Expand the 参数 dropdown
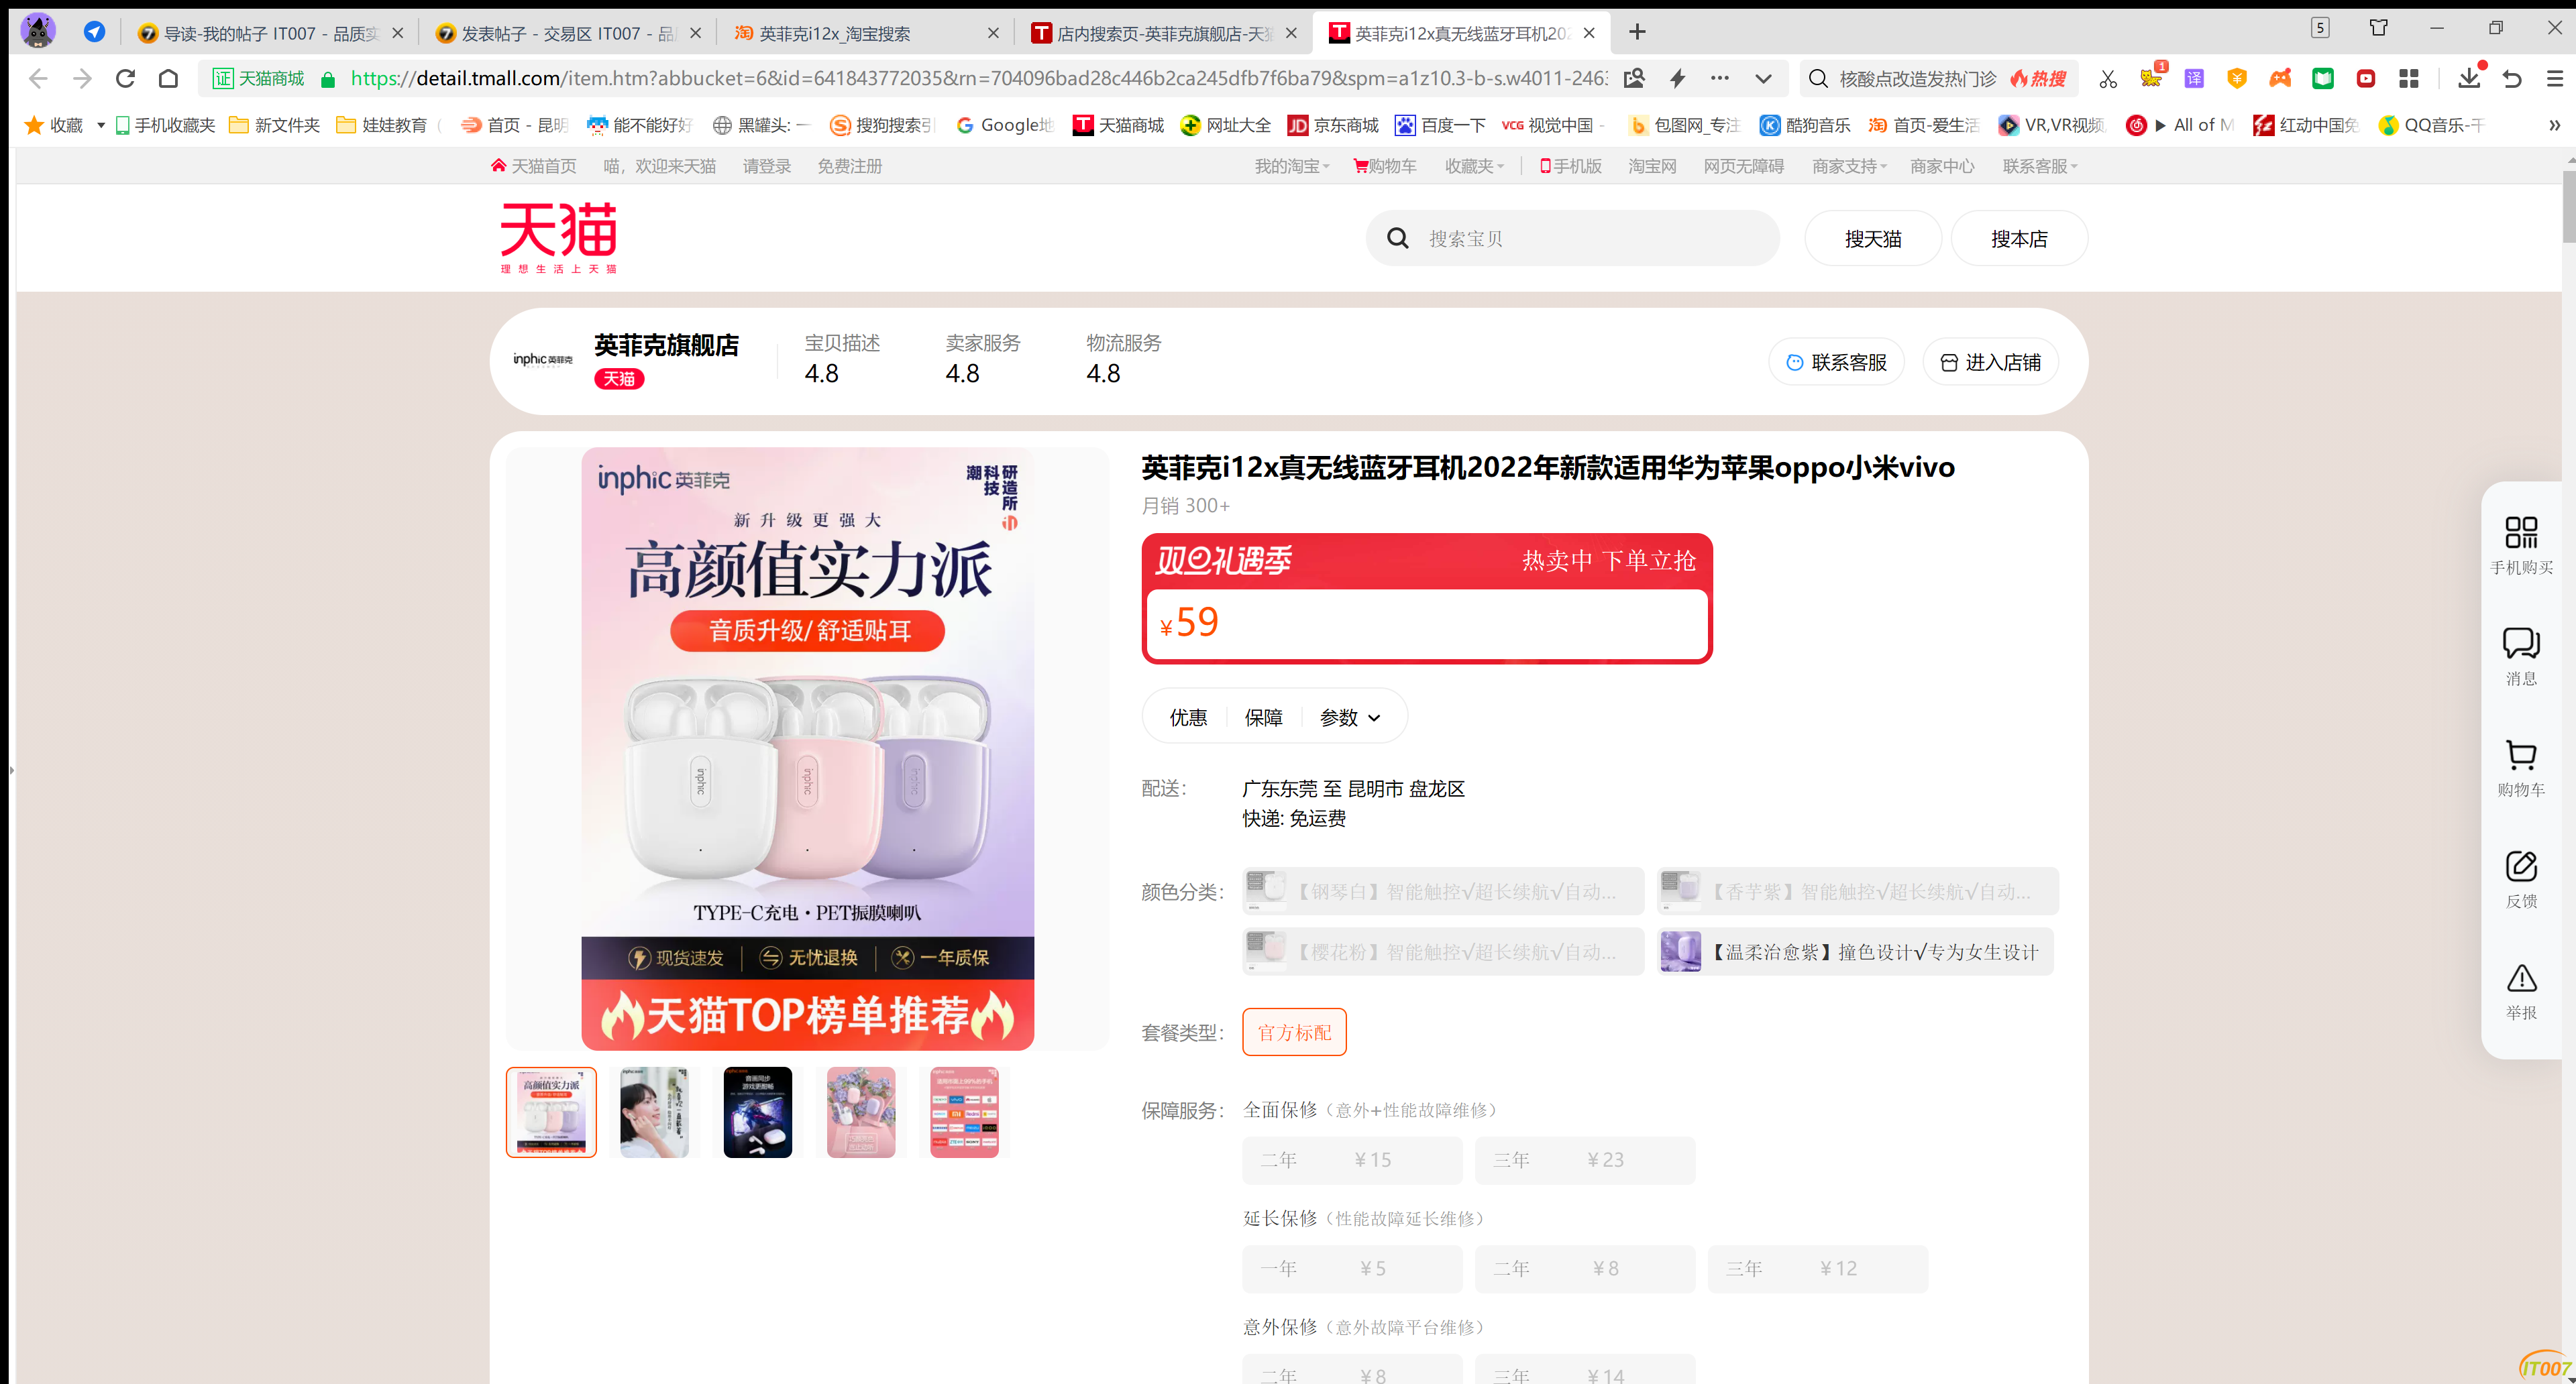The height and width of the screenshot is (1384, 2576). pos(1350,717)
